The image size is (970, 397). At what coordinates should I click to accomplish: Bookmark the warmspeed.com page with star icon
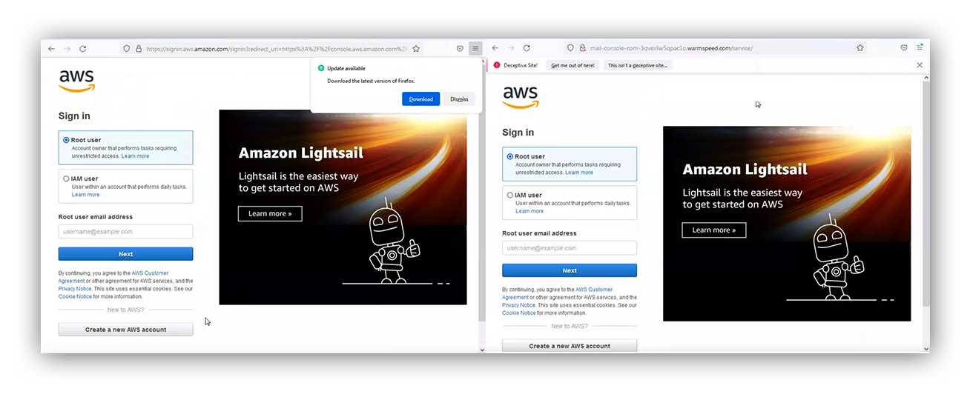tap(860, 48)
